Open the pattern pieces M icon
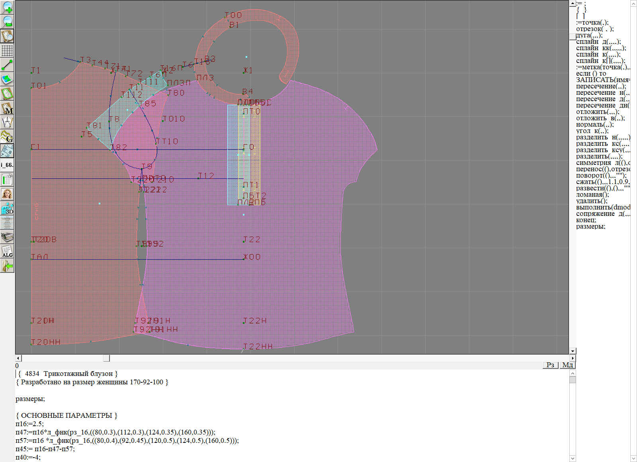Image resolution: width=637 pixels, height=462 pixels. click(7, 108)
